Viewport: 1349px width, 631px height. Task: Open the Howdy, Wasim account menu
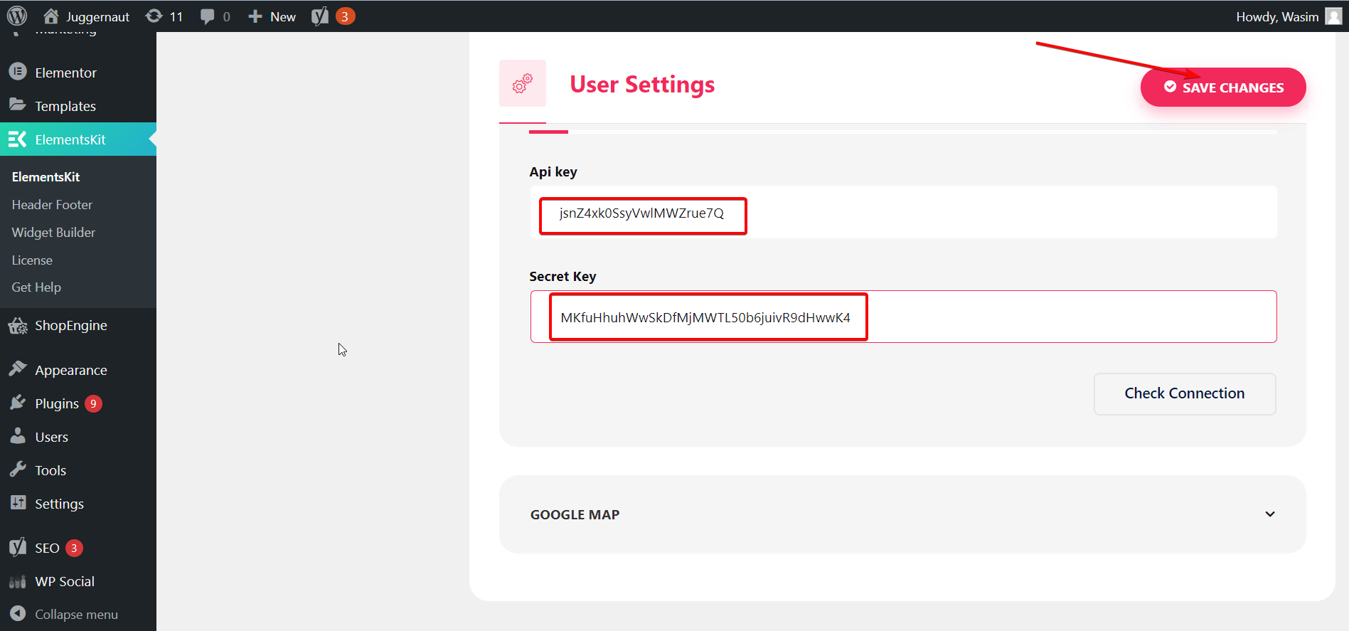tap(1289, 16)
